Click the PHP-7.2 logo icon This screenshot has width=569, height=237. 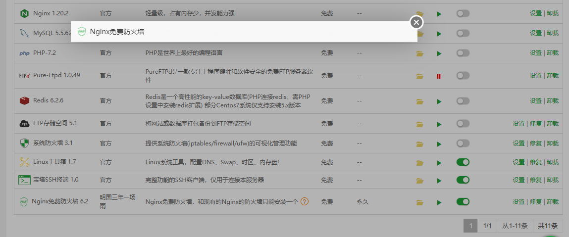pos(24,53)
